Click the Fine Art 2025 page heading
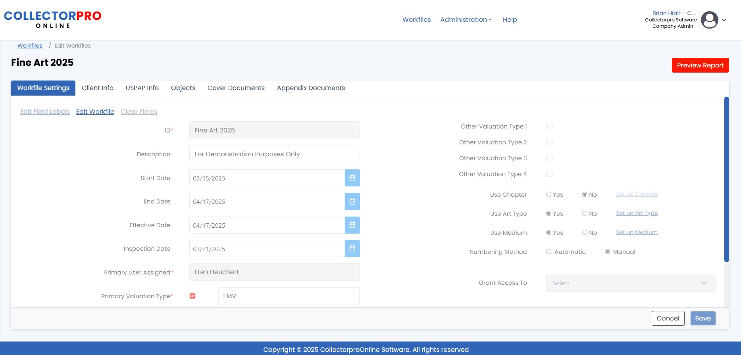741x355 pixels. click(x=42, y=63)
